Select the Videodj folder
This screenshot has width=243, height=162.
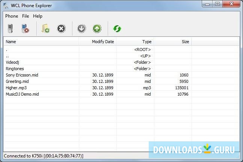(12, 62)
